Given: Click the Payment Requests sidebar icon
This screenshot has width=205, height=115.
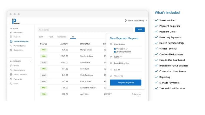Looking at the screenshot, I should pos(11,41).
